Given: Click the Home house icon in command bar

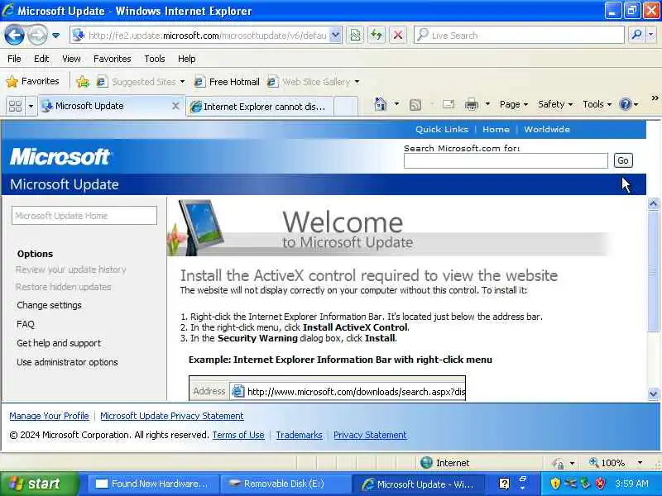Looking at the screenshot, I should [381, 104].
